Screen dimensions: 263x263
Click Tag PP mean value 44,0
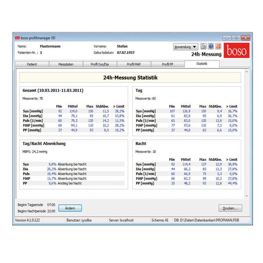point(187,130)
